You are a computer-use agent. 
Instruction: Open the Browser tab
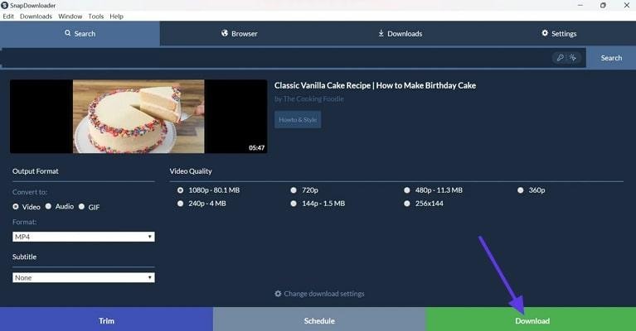(240, 34)
